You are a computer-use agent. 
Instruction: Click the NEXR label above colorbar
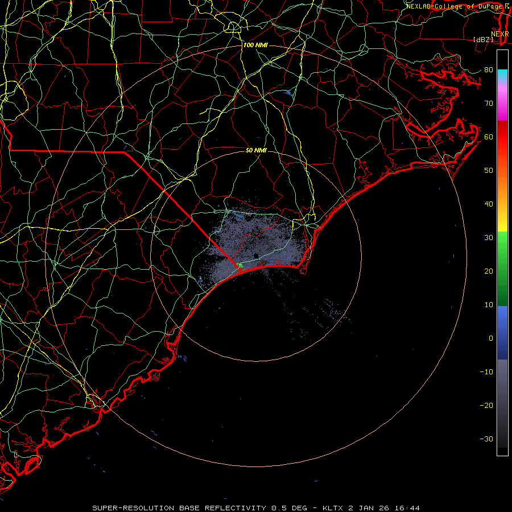pyautogui.click(x=500, y=34)
